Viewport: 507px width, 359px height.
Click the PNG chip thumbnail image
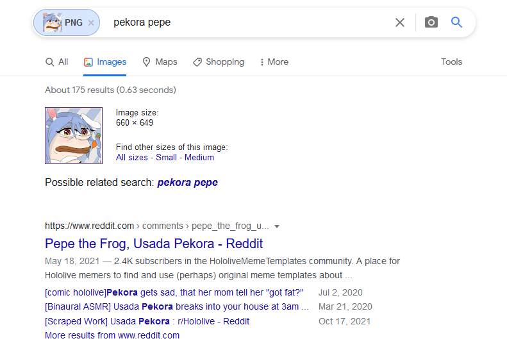pos(53,23)
